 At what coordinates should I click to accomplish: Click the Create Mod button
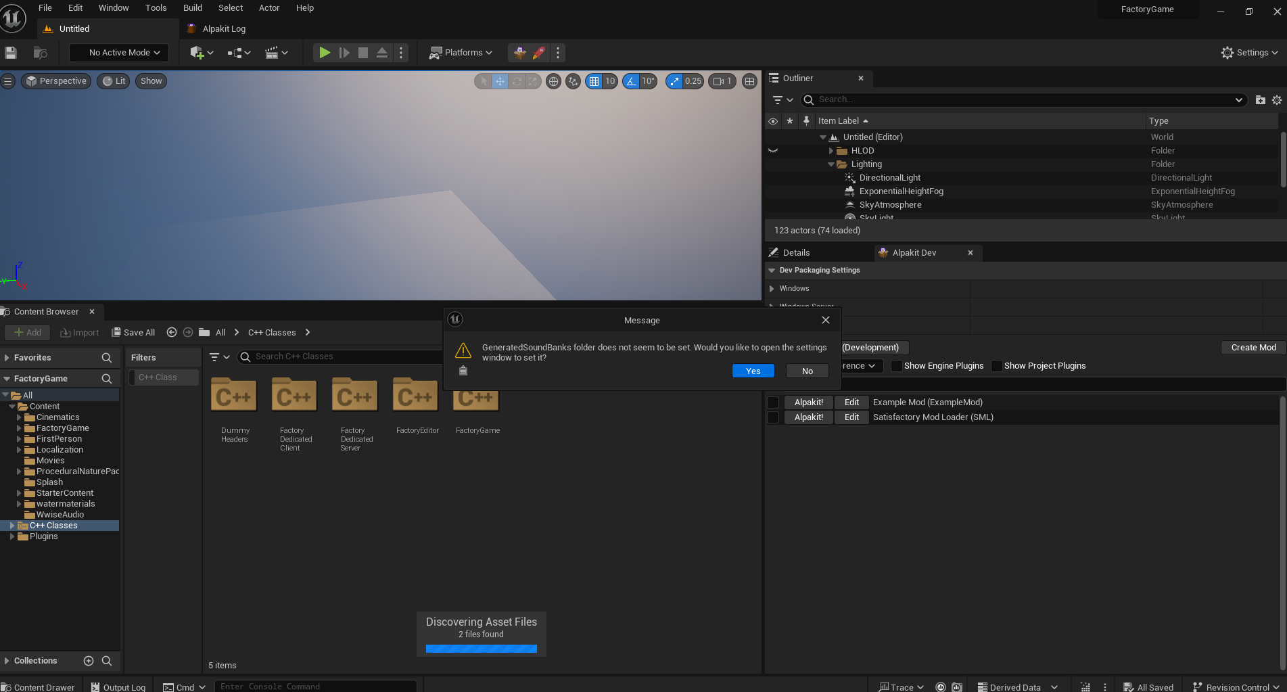(x=1253, y=348)
